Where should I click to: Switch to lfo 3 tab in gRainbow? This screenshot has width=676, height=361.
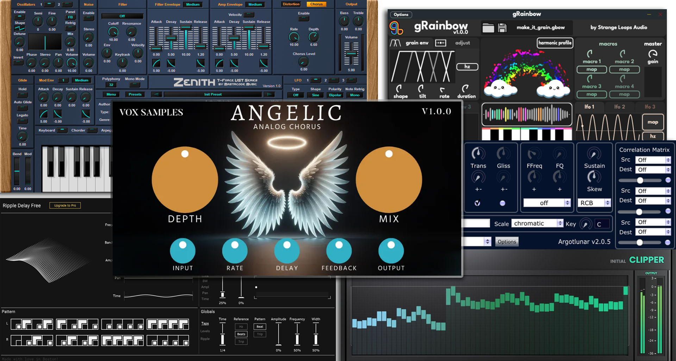pyautogui.click(x=650, y=107)
